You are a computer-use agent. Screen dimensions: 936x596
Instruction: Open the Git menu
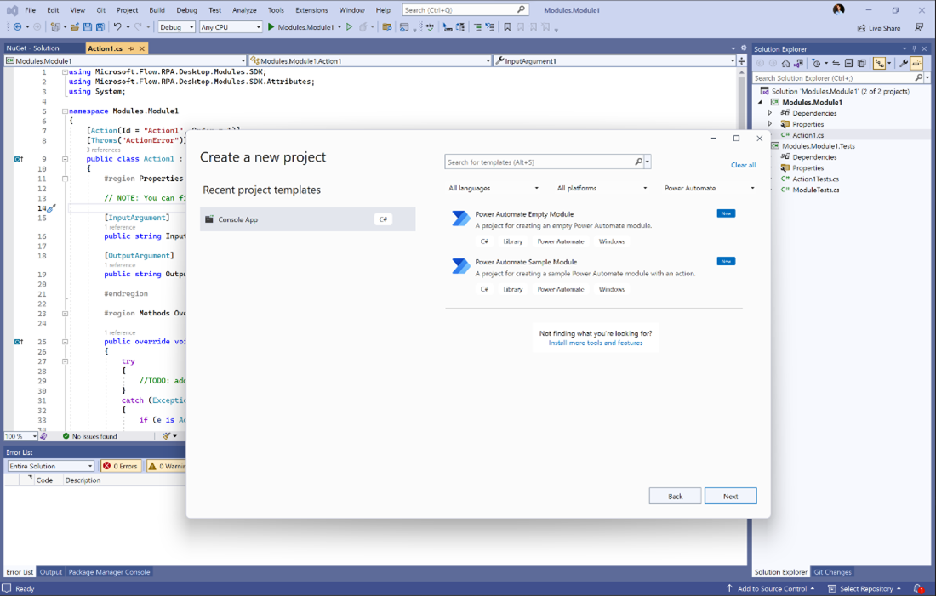pyautogui.click(x=100, y=9)
